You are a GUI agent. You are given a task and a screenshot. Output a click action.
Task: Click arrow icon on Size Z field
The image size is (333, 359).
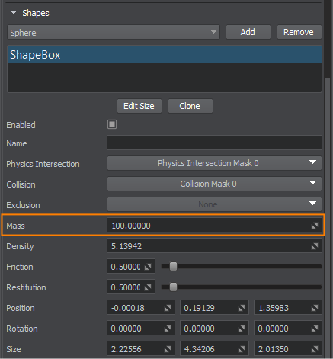click(x=315, y=349)
